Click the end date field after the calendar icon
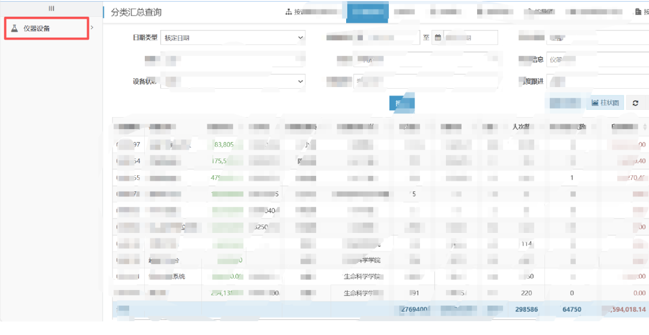 coord(471,38)
